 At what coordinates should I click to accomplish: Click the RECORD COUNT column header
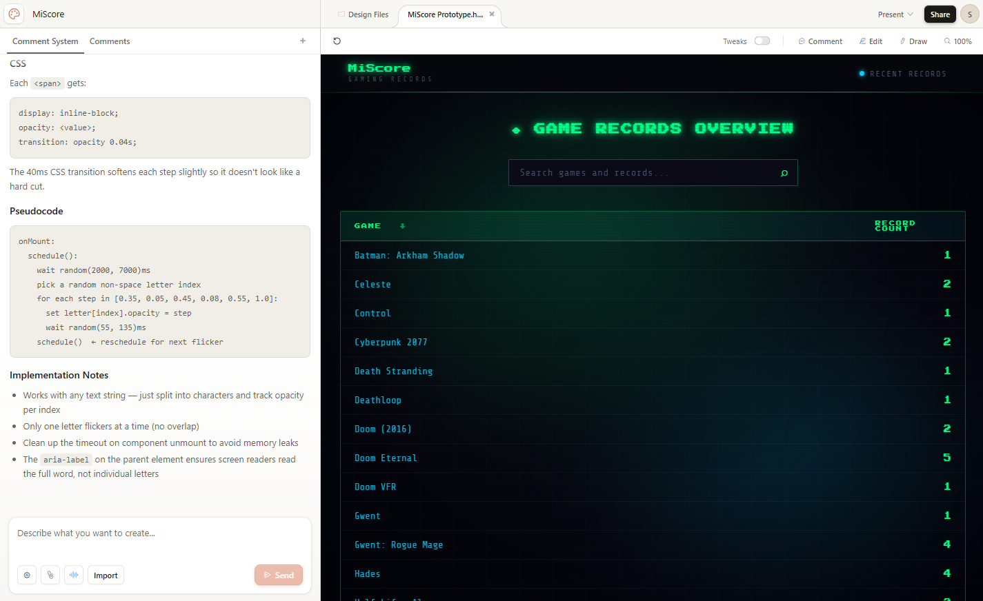(895, 225)
